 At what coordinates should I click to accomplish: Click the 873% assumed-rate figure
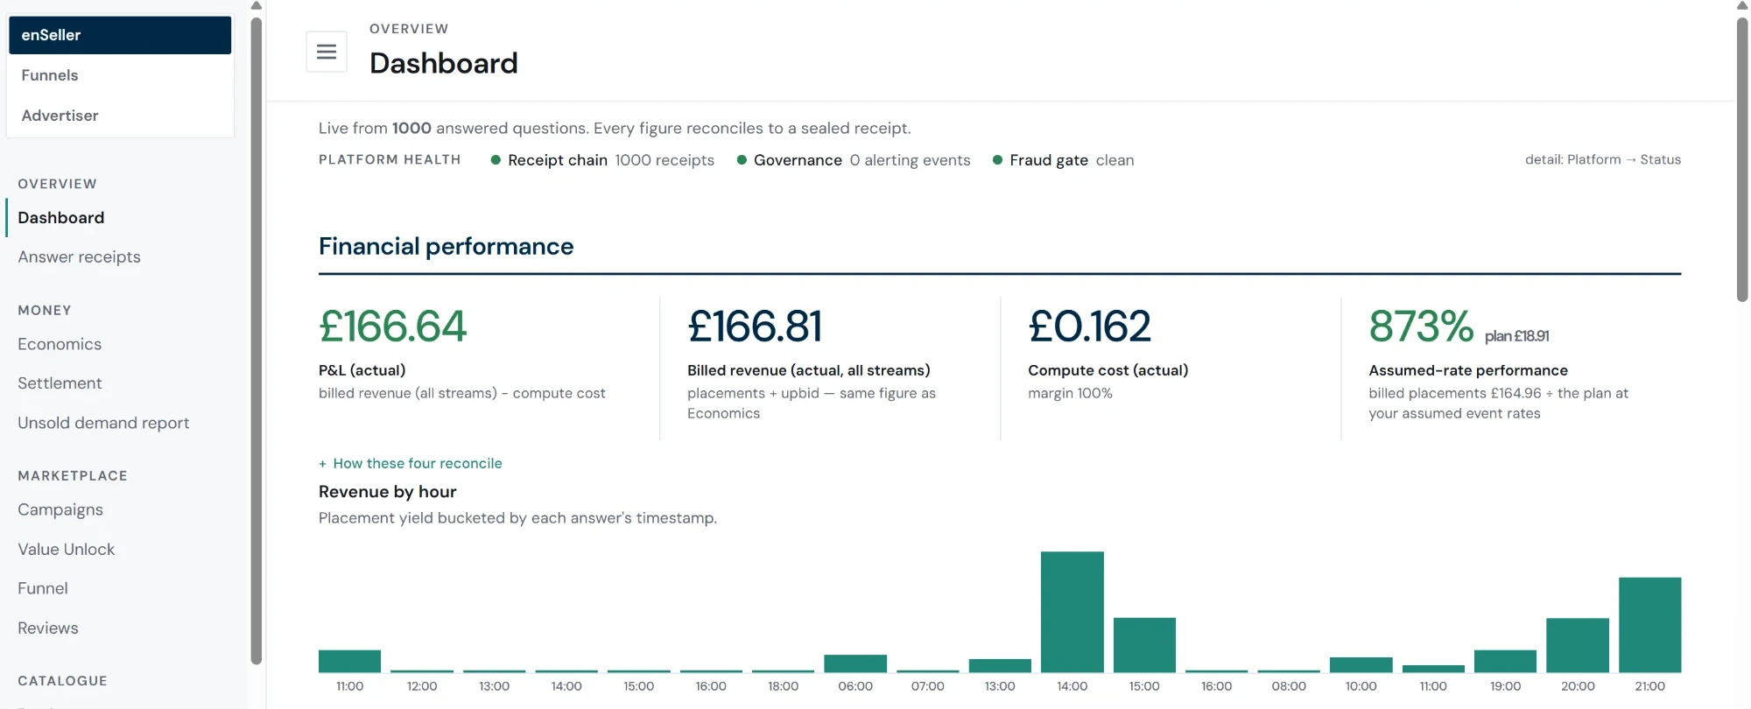[1421, 326]
